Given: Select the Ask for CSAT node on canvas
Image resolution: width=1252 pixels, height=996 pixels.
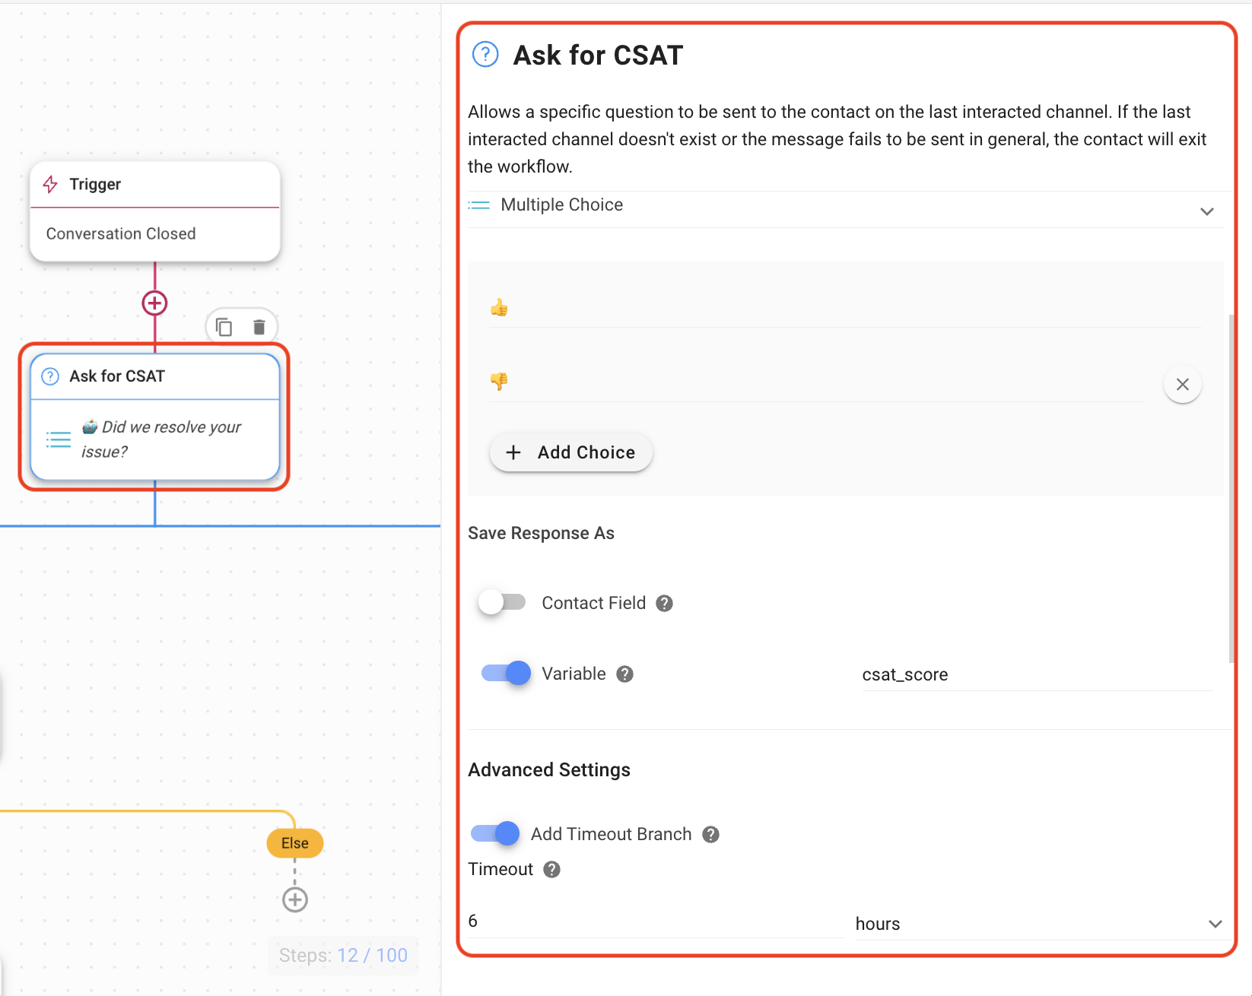Looking at the screenshot, I should [154, 417].
